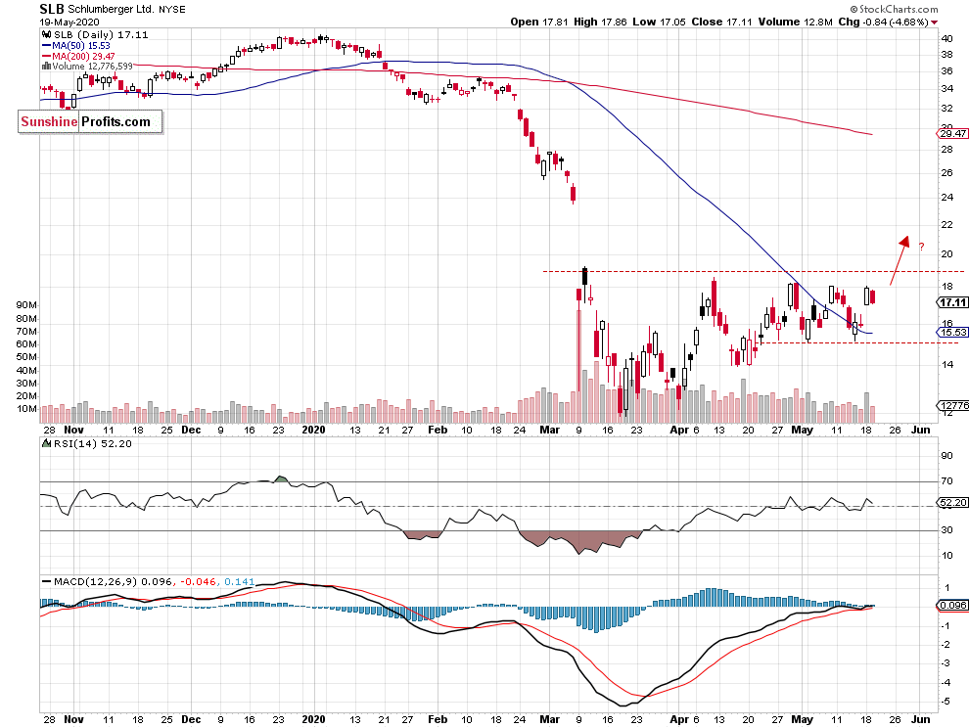Click the 10M volume axis label

click(26, 409)
